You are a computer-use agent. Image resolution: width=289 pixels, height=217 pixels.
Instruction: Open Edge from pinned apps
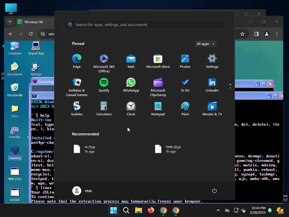[77, 61]
